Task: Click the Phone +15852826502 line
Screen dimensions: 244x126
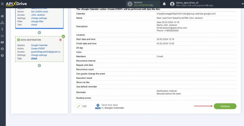Action: click(x=168, y=31)
